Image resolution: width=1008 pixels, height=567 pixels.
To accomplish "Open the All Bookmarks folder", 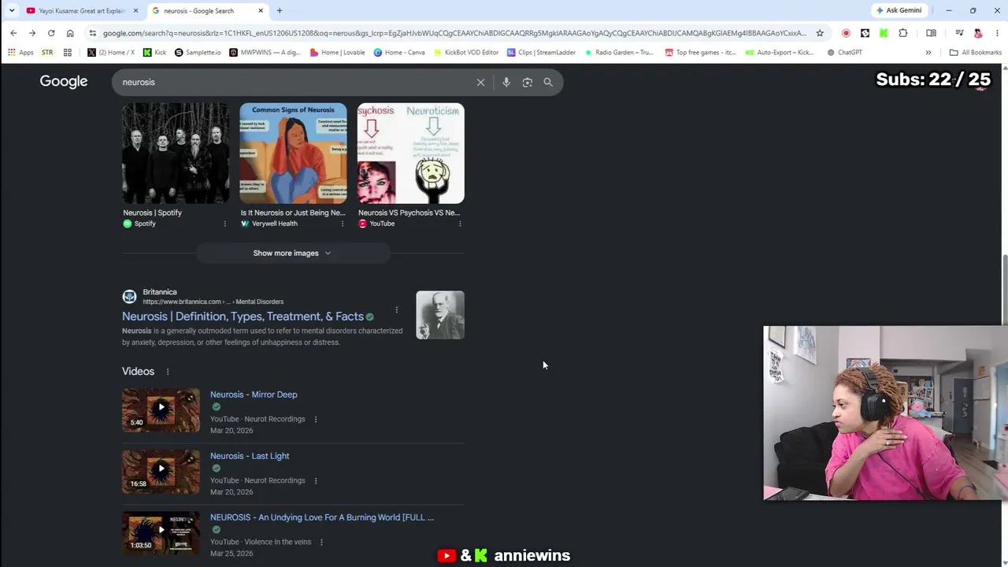I will [975, 53].
